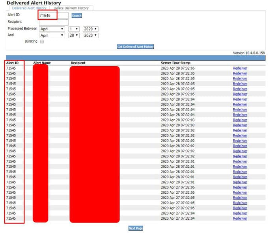Open the Processed Between month dropdown
The width and height of the screenshot is (276, 237).
point(52,29)
